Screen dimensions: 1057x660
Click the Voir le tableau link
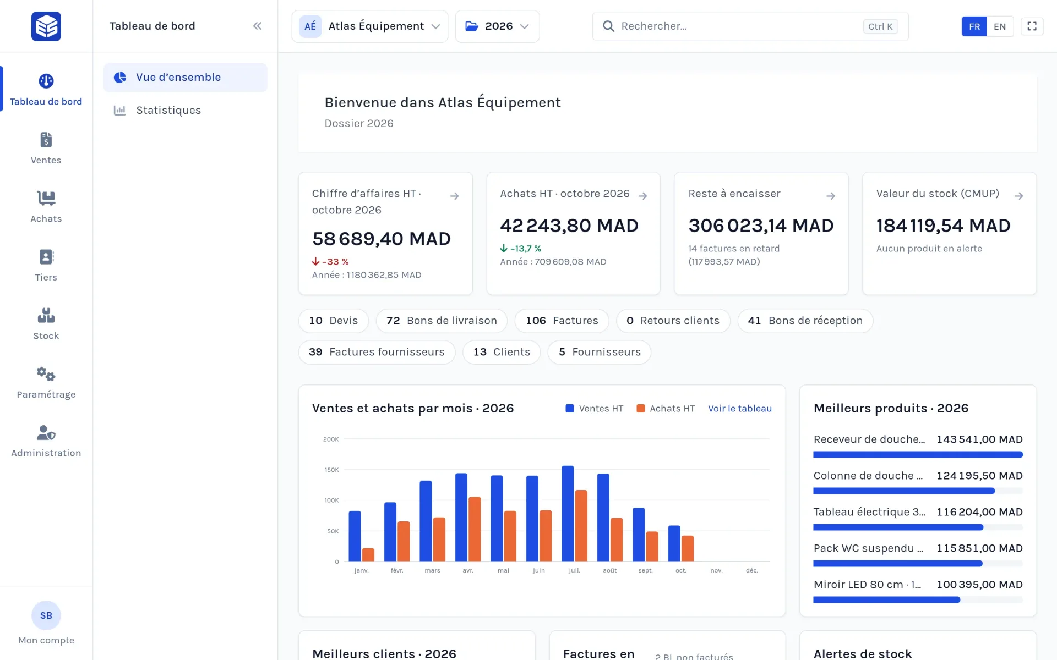click(x=740, y=409)
